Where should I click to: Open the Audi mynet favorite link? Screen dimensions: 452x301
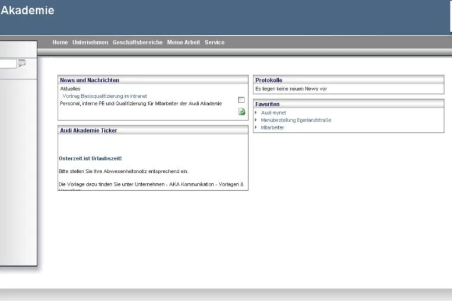click(273, 113)
